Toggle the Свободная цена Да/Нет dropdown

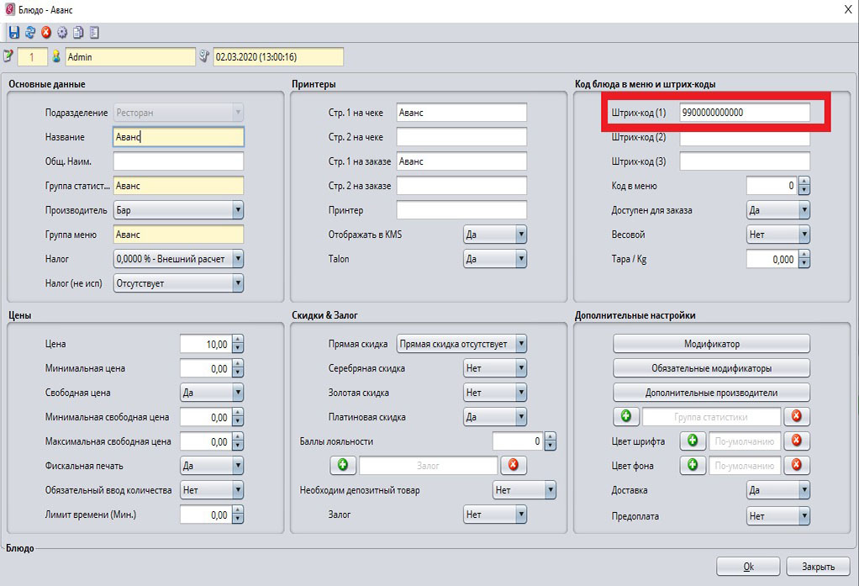coord(237,393)
